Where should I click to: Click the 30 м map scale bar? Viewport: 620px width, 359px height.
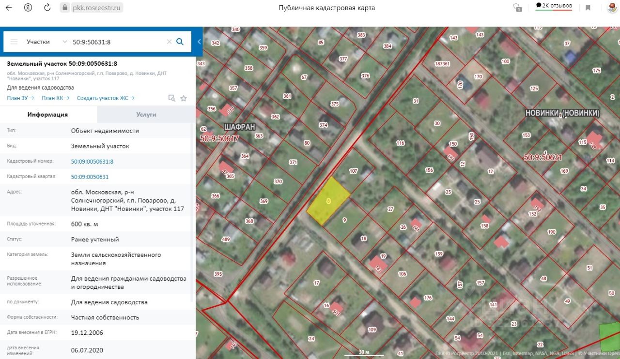(364, 353)
